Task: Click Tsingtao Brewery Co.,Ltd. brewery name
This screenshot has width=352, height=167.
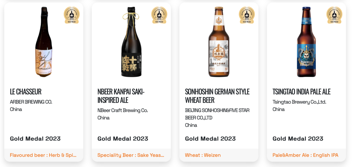Action: pyautogui.click(x=300, y=102)
